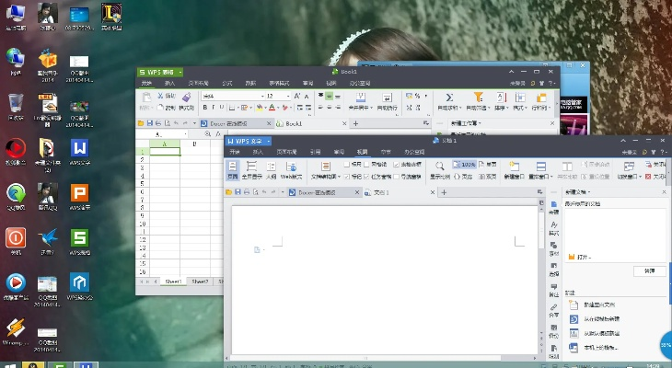
Task: Expand the font color dropdown arrow
Action: (x=278, y=108)
